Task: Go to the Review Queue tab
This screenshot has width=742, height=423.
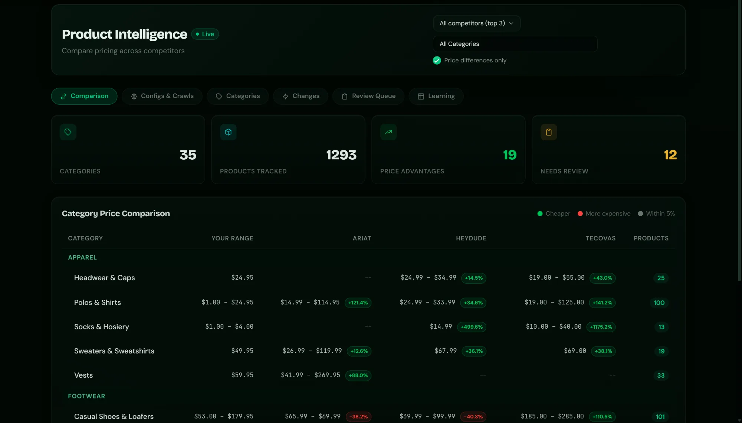Action: coord(368,96)
